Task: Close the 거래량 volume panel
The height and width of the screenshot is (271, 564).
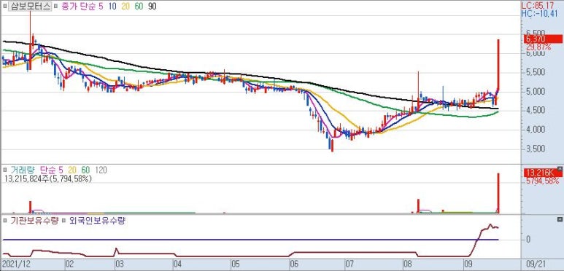Action: tap(560, 168)
